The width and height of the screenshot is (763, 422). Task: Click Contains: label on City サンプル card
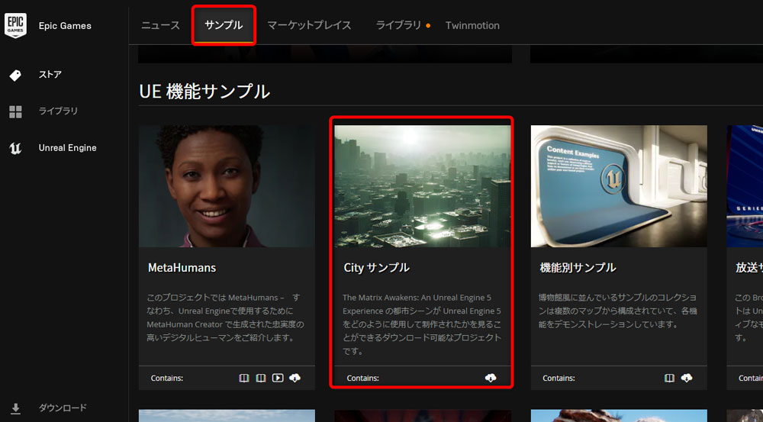[x=363, y=379]
